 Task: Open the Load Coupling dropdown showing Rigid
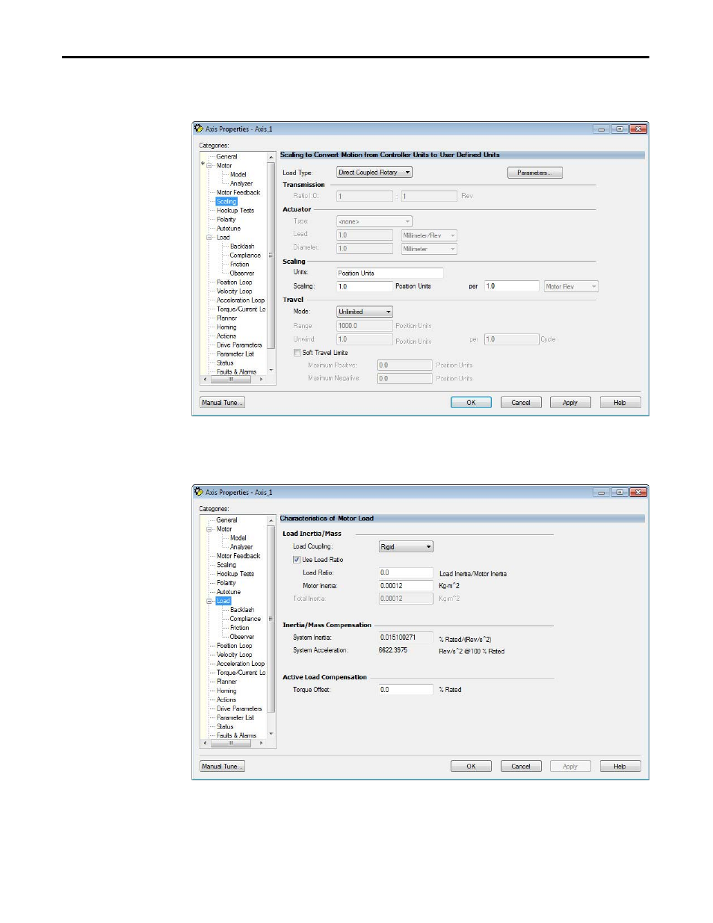pyautogui.click(x=406, y=547)
